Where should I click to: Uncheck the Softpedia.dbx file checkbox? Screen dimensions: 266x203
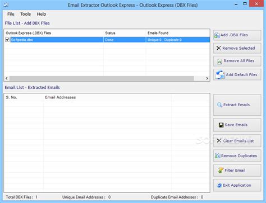point(7,40)
